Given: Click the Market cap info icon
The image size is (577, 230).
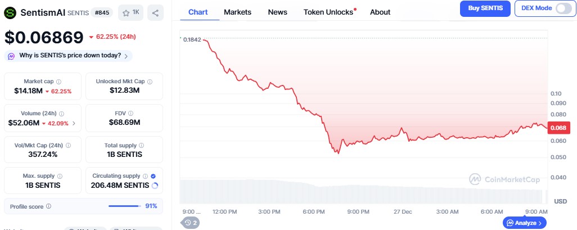Looking at the screenshot, I should pyautogui.click(x=59, y=82).
